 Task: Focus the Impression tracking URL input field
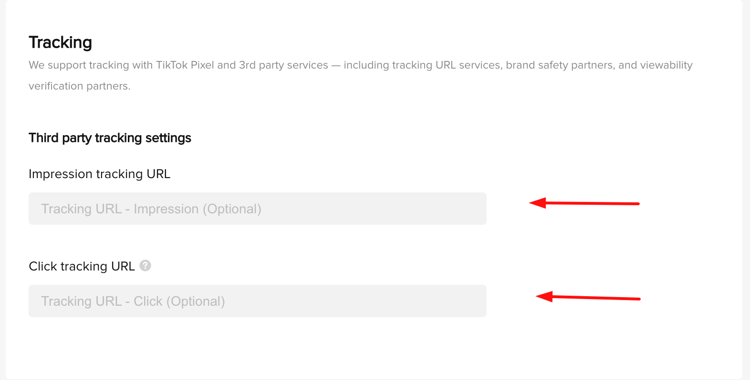coord(258,209)
